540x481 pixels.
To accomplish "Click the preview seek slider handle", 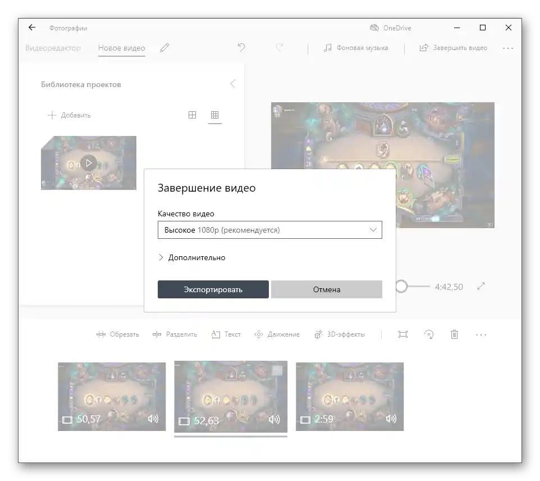I will [x=401, y=286].
